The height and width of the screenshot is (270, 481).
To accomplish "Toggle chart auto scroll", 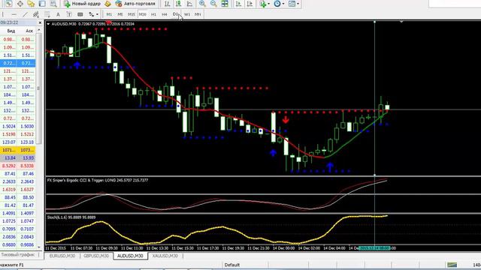I will pos(238,4).
